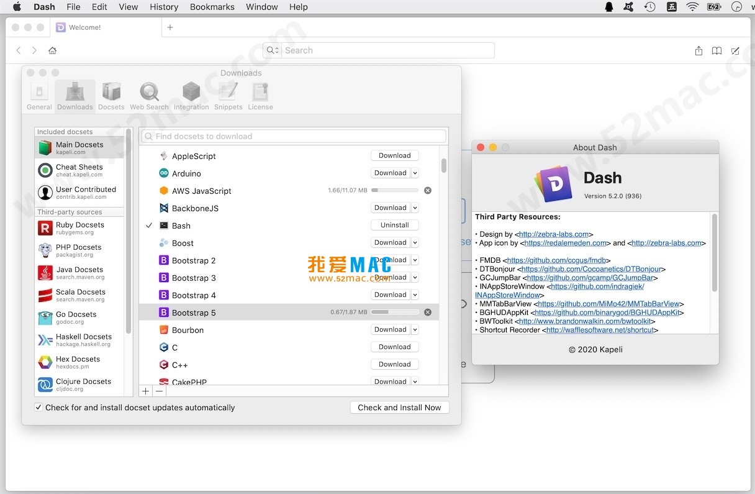Click the About Dash credits scrollbar
The image size is (755, 494).
pyautogui.click(x=714, y=254)
